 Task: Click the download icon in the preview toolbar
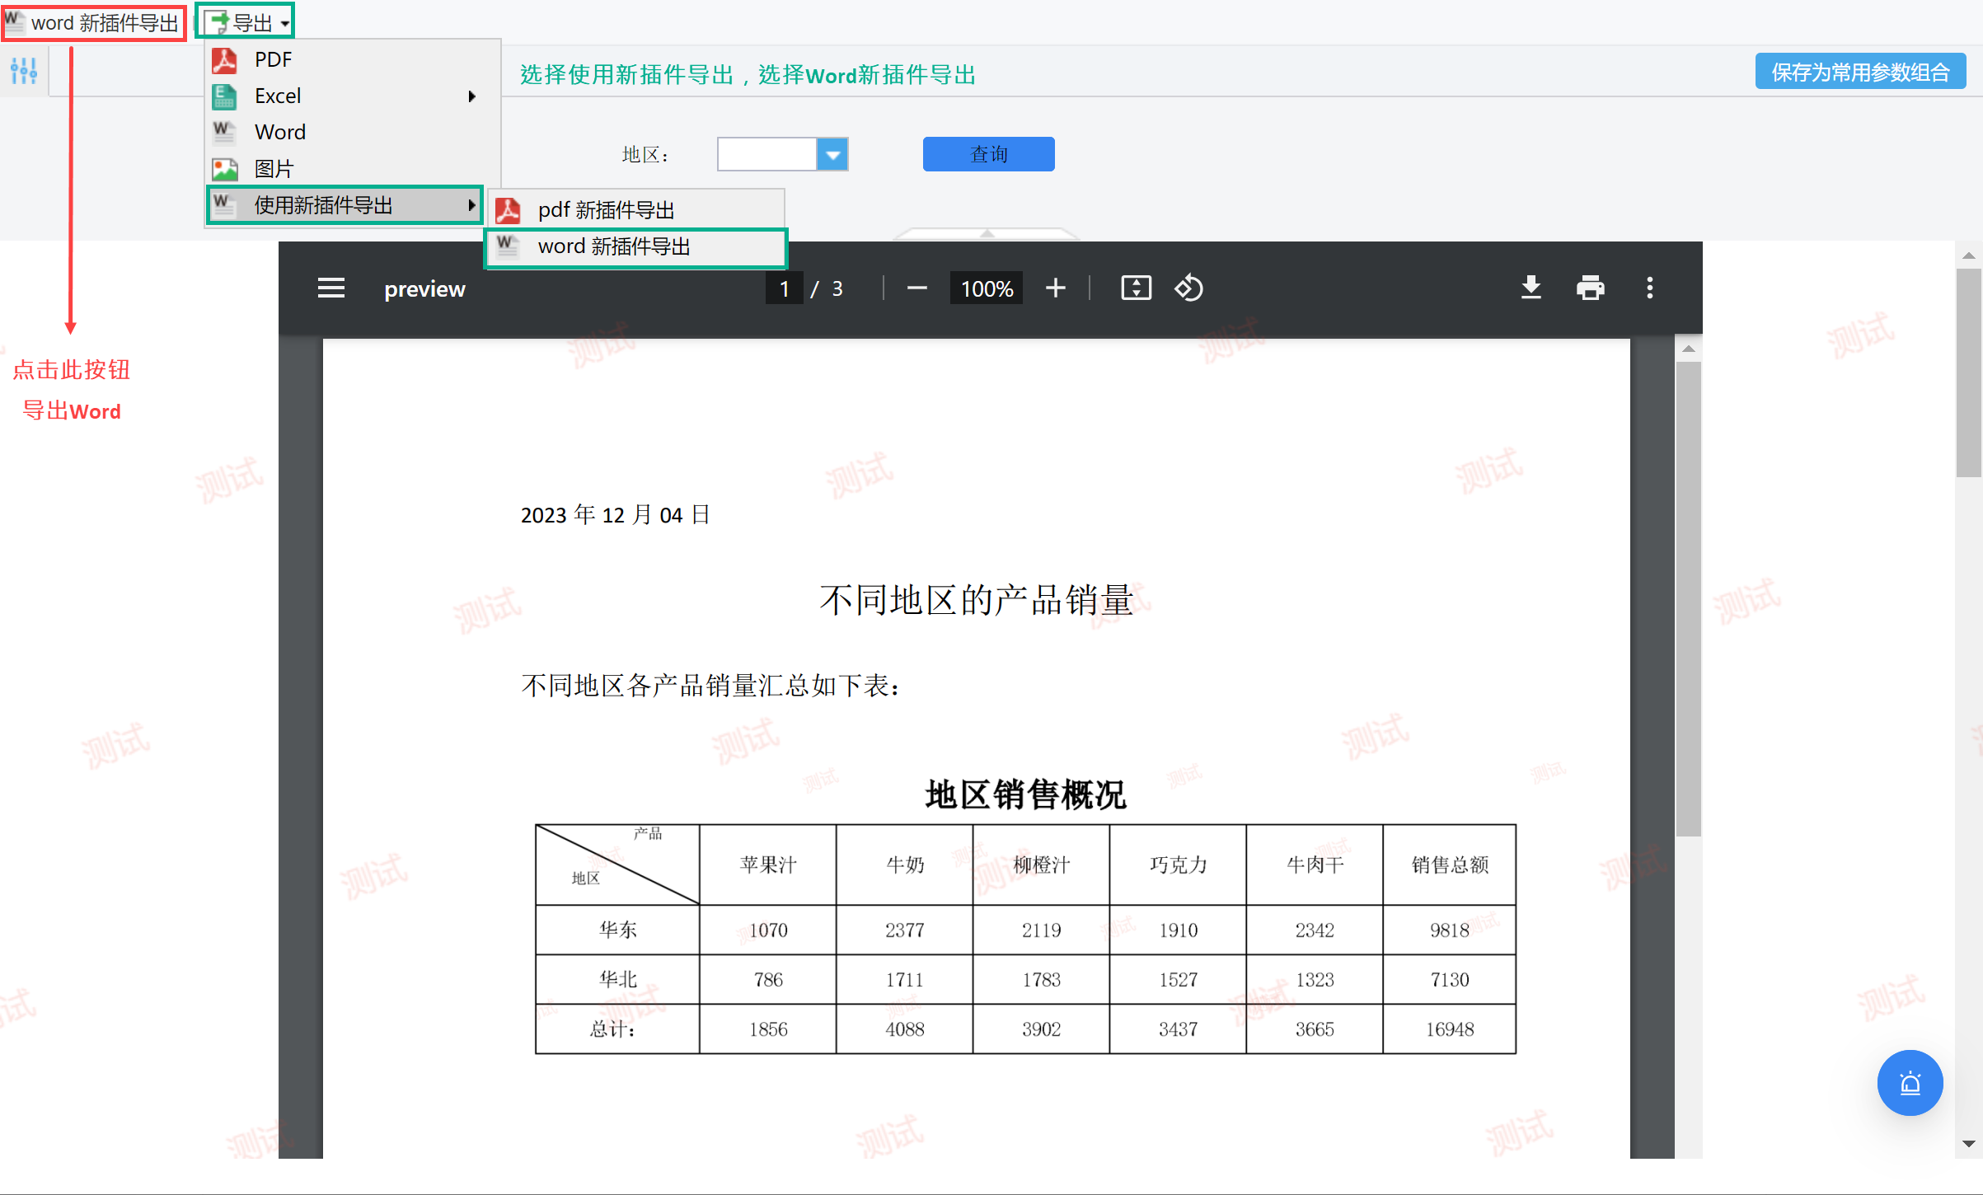1531,288
